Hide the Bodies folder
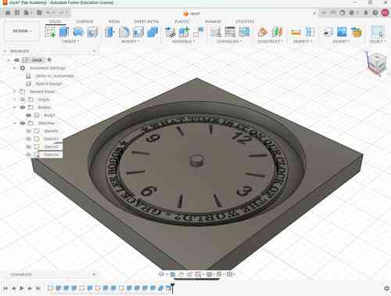Viewport: 391px width, 296px height. pyautogui.click(x=23, y=107)
